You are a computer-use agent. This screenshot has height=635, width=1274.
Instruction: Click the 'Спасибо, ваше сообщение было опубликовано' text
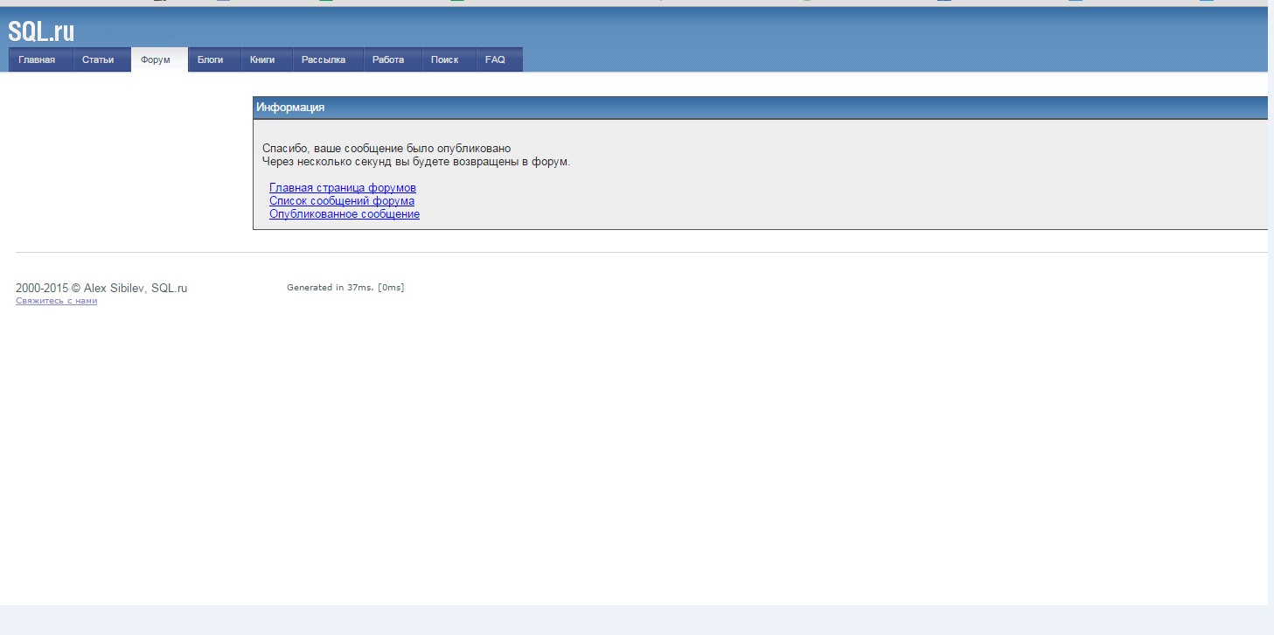pos(386,149)
